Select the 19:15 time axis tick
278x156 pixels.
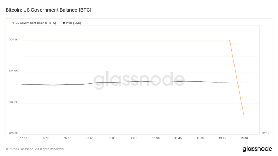(222, 138)
